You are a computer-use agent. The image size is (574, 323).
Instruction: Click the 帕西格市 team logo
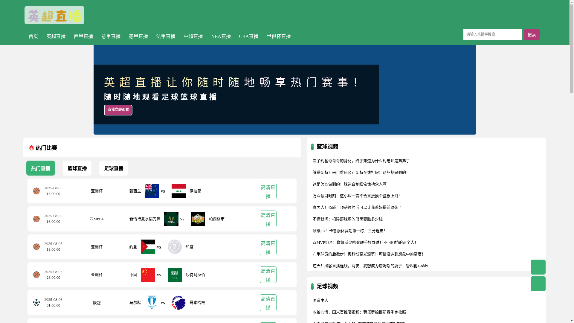tap(198, 219)
